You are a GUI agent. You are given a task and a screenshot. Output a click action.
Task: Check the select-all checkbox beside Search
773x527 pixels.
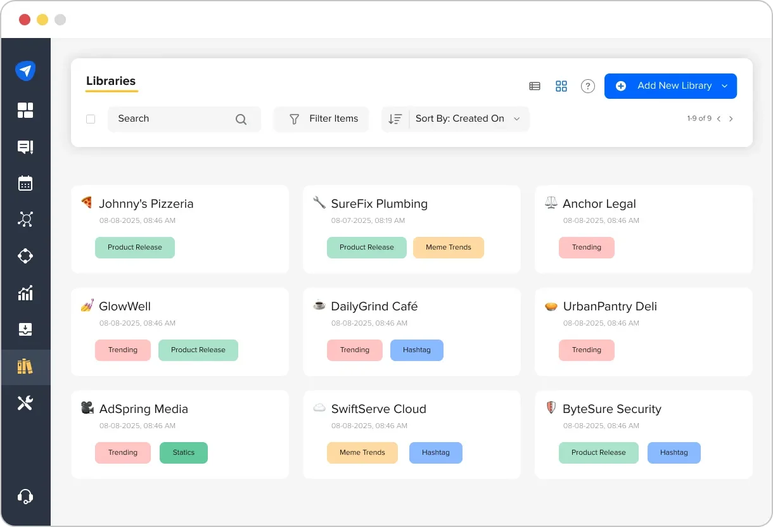pos(91,118)
